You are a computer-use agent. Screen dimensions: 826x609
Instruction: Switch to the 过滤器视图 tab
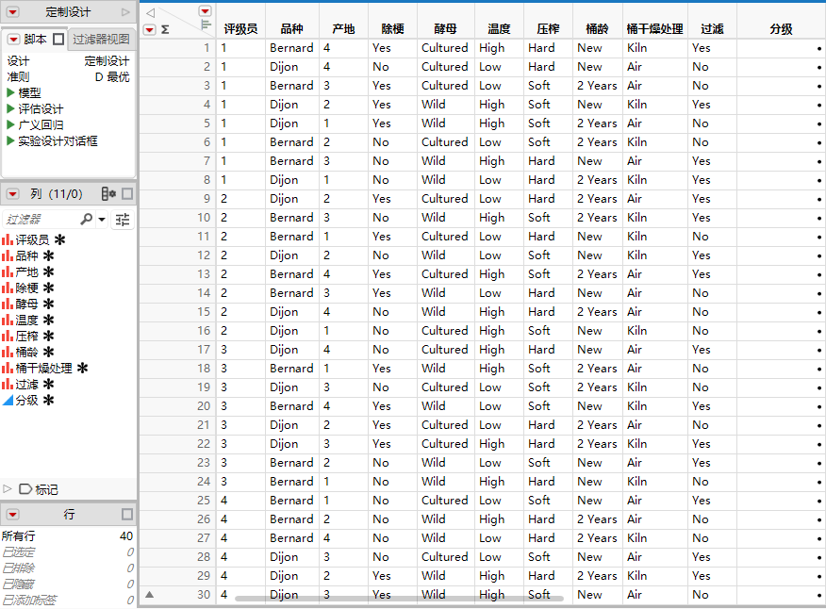click(x=101, y=39)
